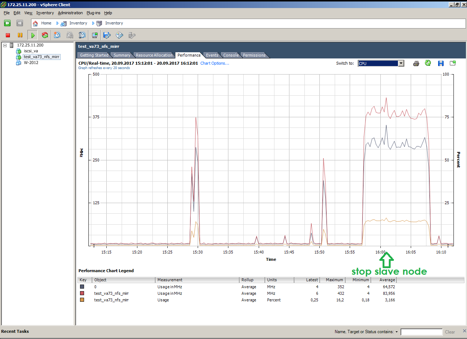Click the Suspend pause icon
The width and height of the screenshot is (467, 339).
pyautogui.click(x=20, y=35)
